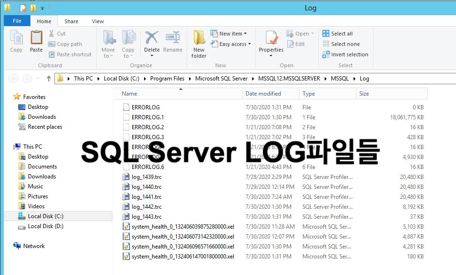Open Documents under This PC
Image resolution: width=456 pixels, height=275 pixels.
click(x=42, y=167)
